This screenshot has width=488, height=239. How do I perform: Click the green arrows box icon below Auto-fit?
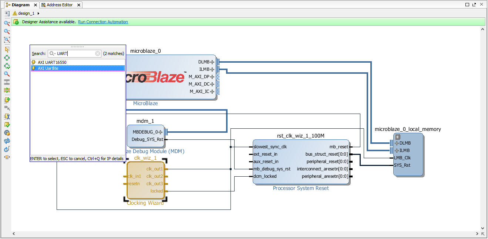[x=7, y=66]
